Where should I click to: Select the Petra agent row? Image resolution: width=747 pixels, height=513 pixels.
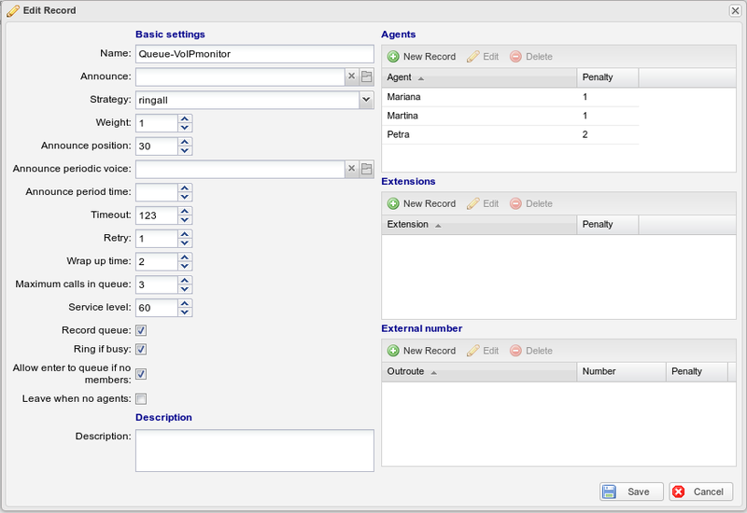pos(510,134)
